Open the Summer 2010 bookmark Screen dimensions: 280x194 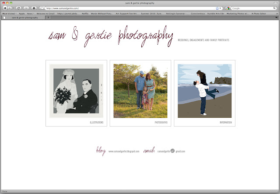pos(152,14)
